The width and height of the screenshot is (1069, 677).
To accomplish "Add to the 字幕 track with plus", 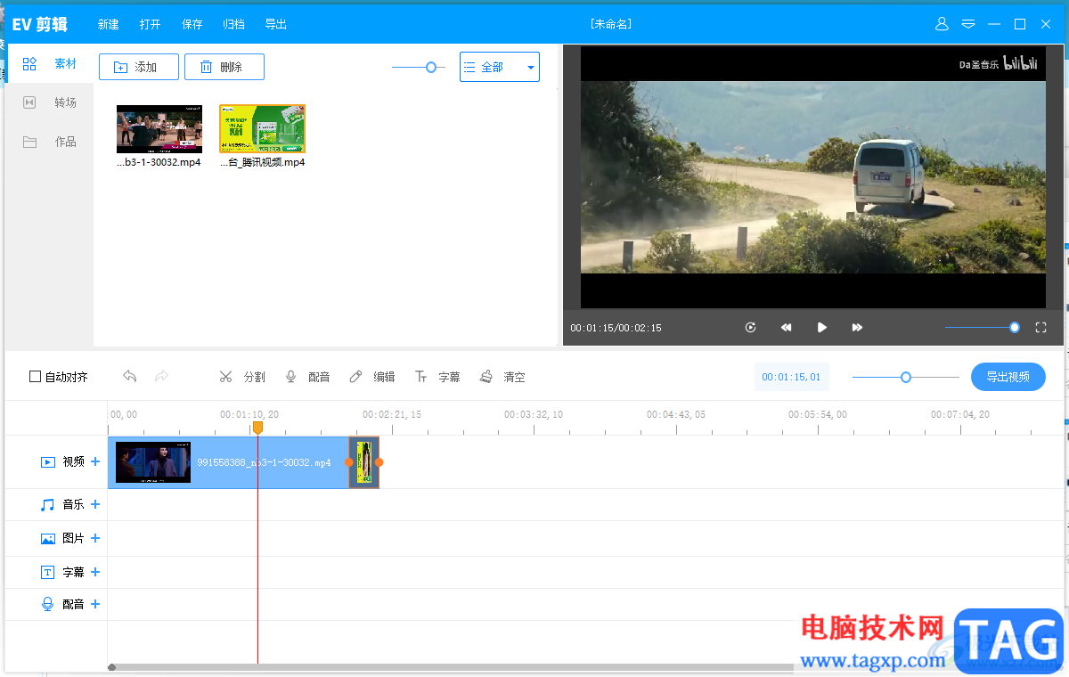I will click(x=95, y=572).
